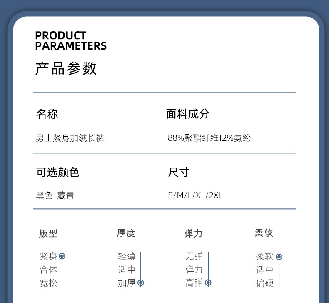Click the fabric text 88%聚酯纤维12%氨纶

click(x=209, y=138)
